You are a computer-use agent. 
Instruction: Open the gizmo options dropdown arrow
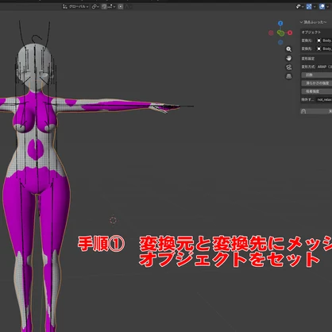point(315,6)
